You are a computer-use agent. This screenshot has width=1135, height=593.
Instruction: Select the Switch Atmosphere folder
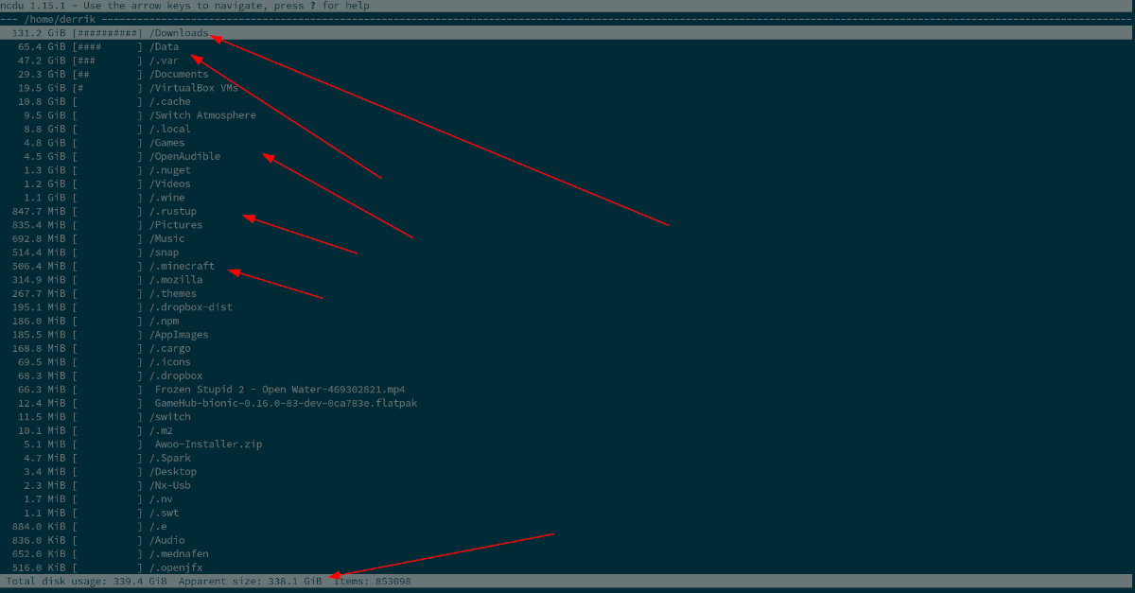click(x=199, y=114)
